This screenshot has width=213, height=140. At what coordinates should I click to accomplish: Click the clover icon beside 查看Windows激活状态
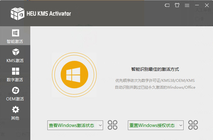click(113, 125)
